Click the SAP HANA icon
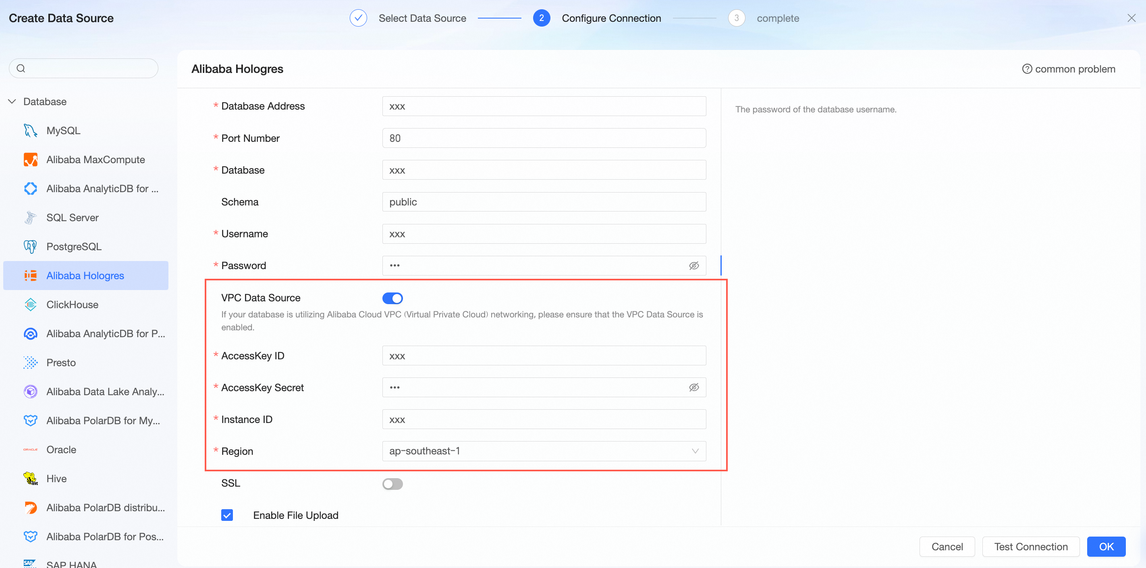The image size is (1146, 568). [30, 564]
